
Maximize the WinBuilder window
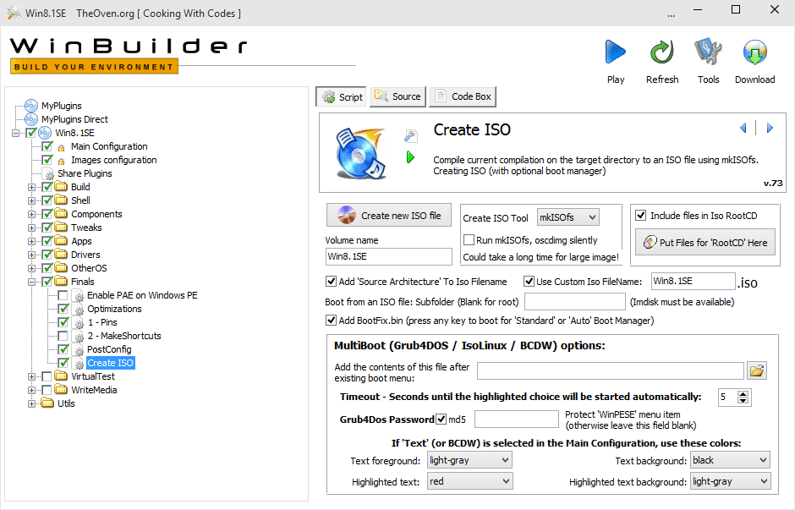pos(736,9)
